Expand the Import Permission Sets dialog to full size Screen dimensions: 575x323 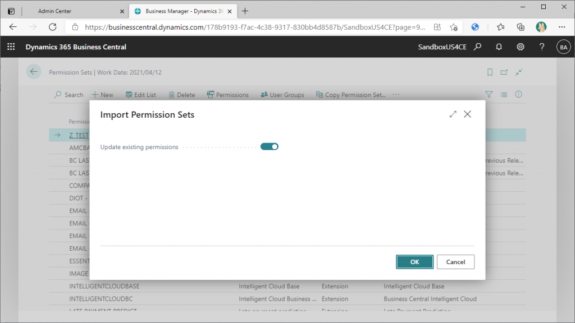click(x=453, y=114)
